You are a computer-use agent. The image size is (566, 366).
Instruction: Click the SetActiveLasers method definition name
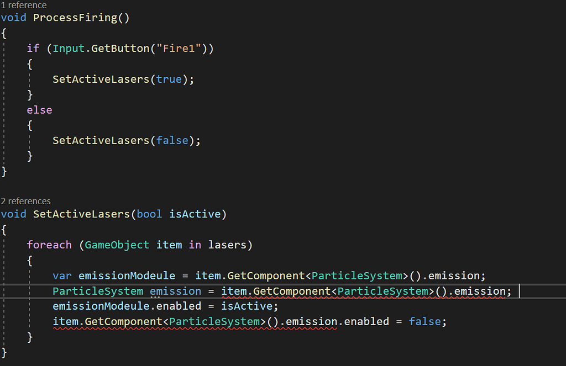click(81, 214)
